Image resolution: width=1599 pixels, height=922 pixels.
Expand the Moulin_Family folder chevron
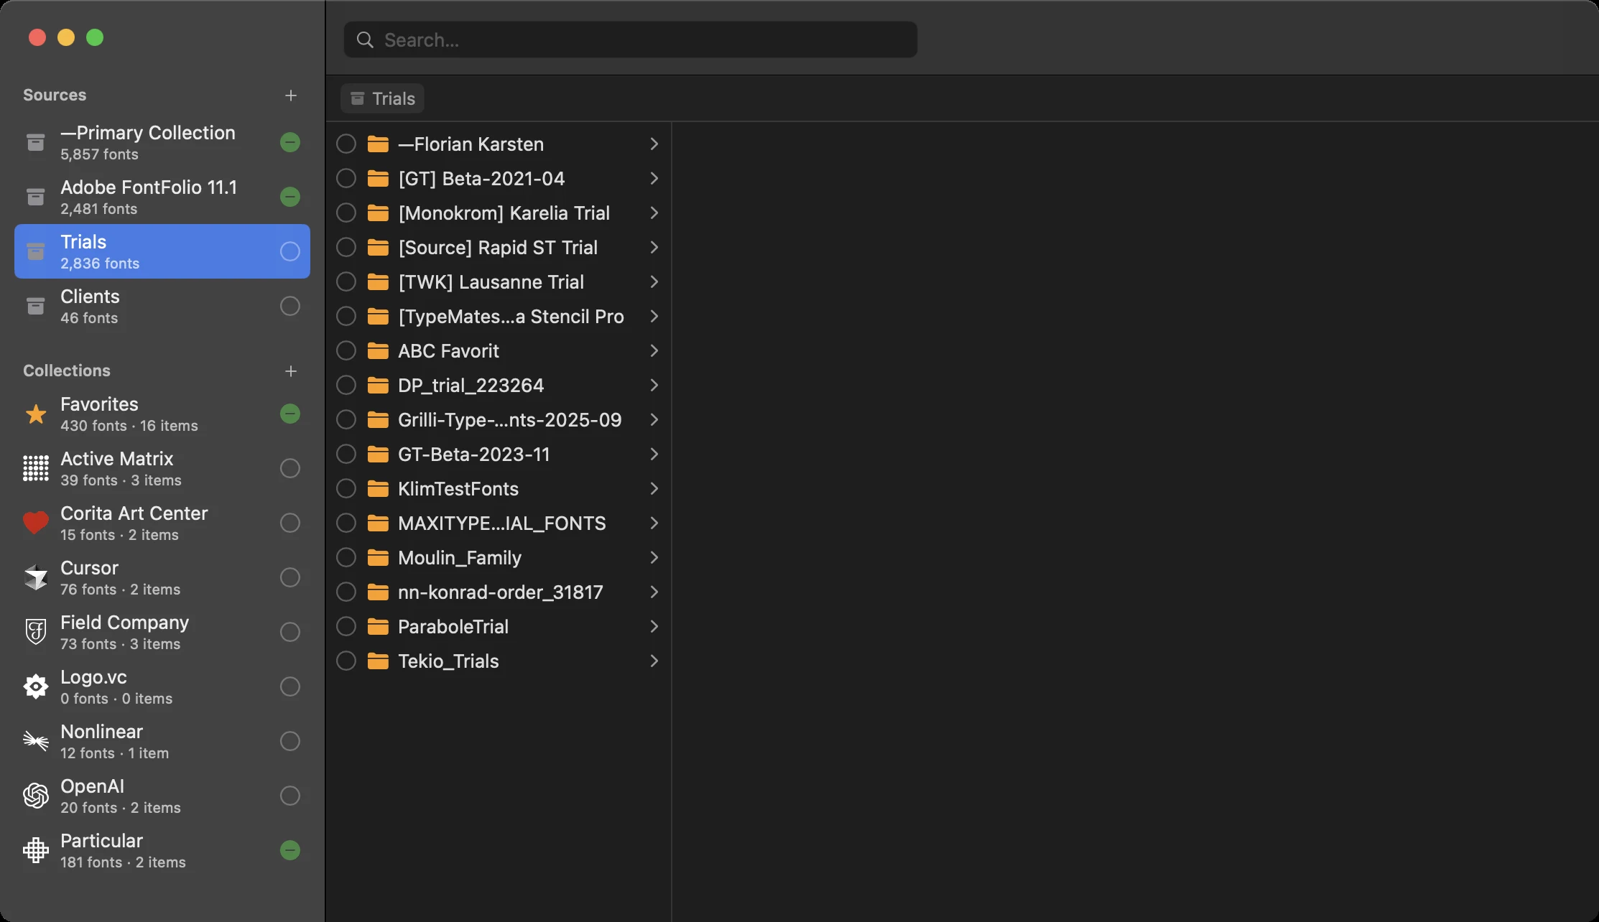pyautogui.click(x=654, y=557)
